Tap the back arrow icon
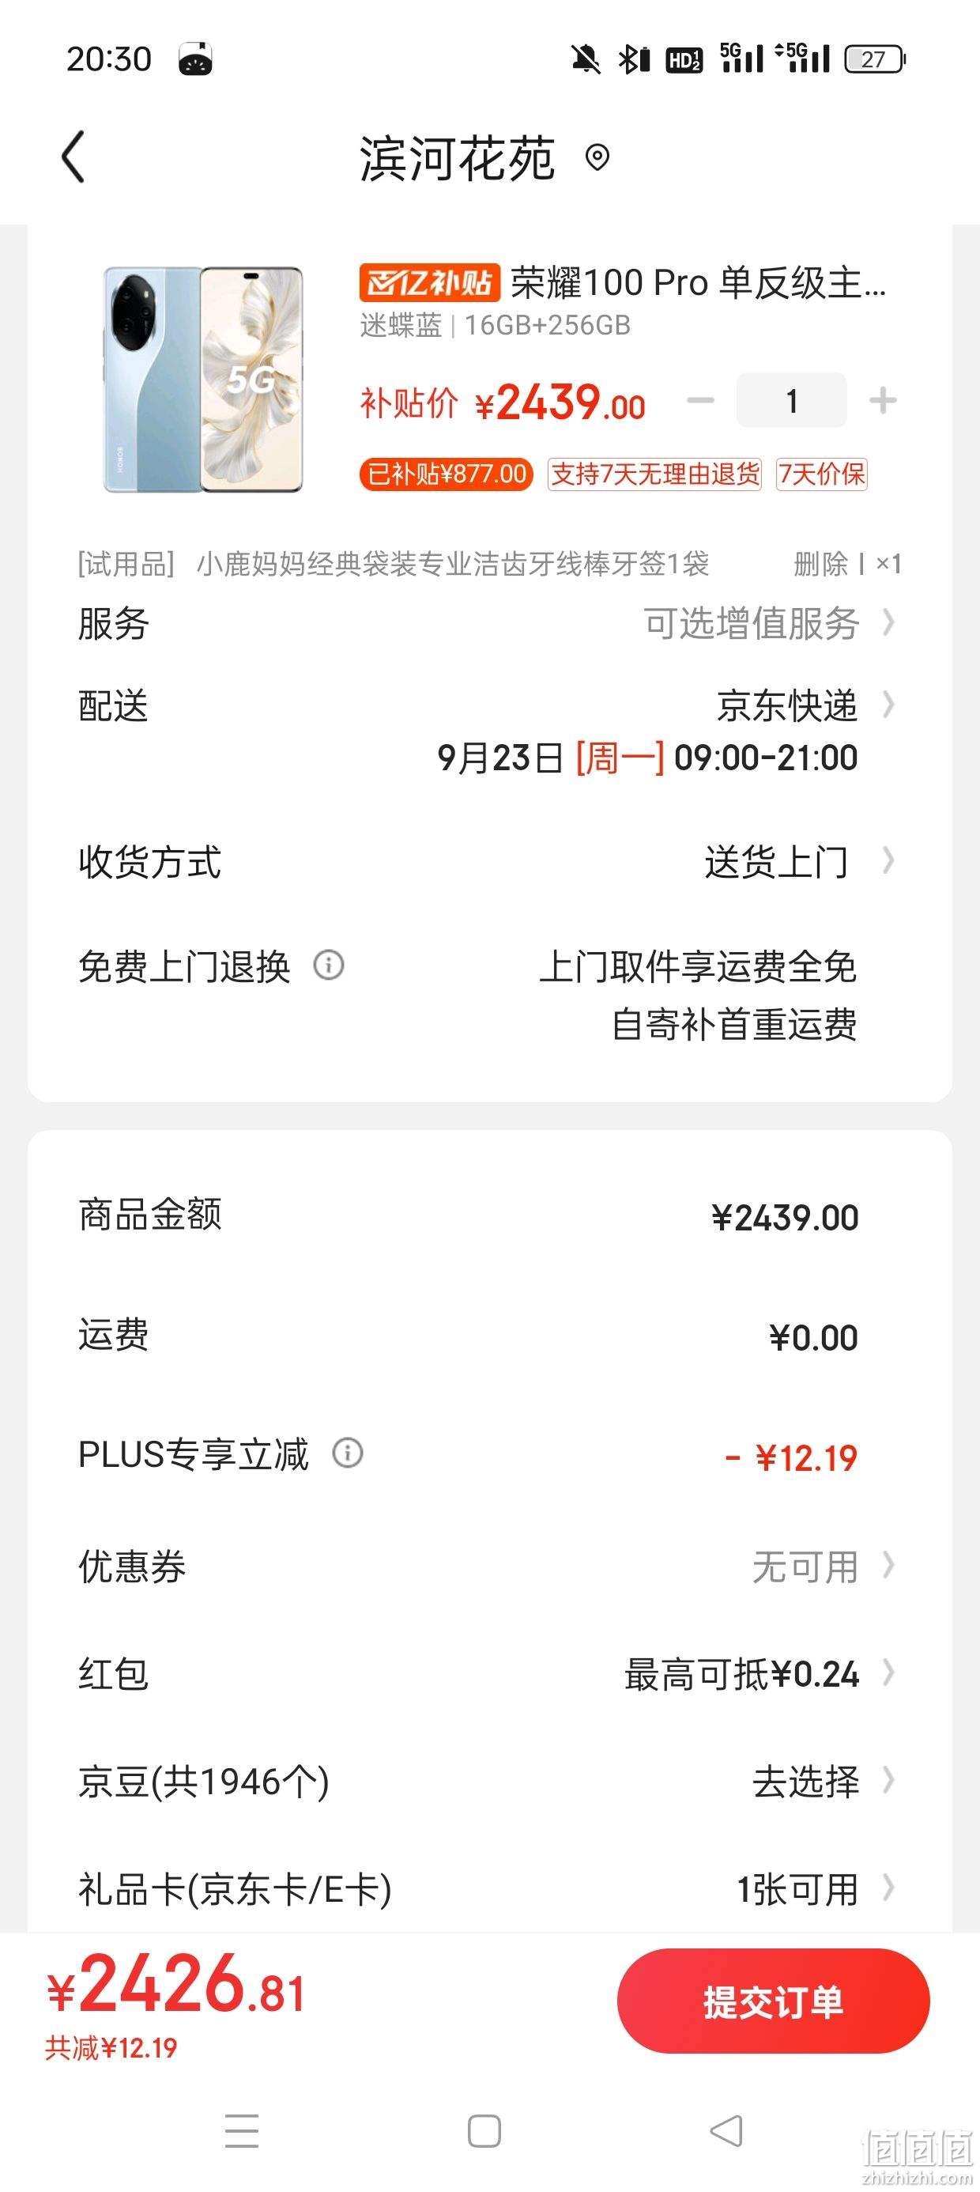 [74, 157]
